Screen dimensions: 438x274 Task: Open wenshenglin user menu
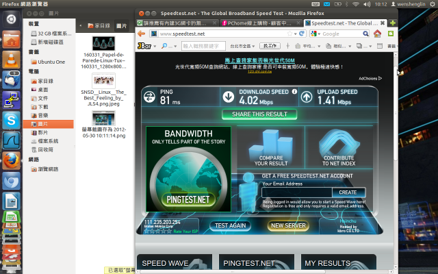pyautogui.click(x=408, y=4)
